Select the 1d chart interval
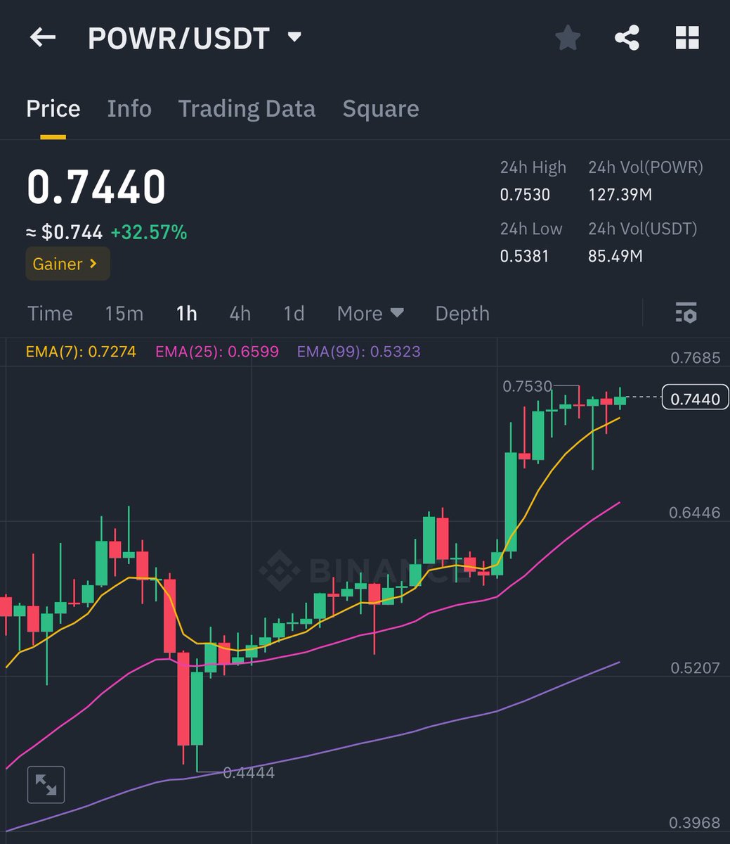The height and width of the screenshot is (844, 730). tap(294, 313)
